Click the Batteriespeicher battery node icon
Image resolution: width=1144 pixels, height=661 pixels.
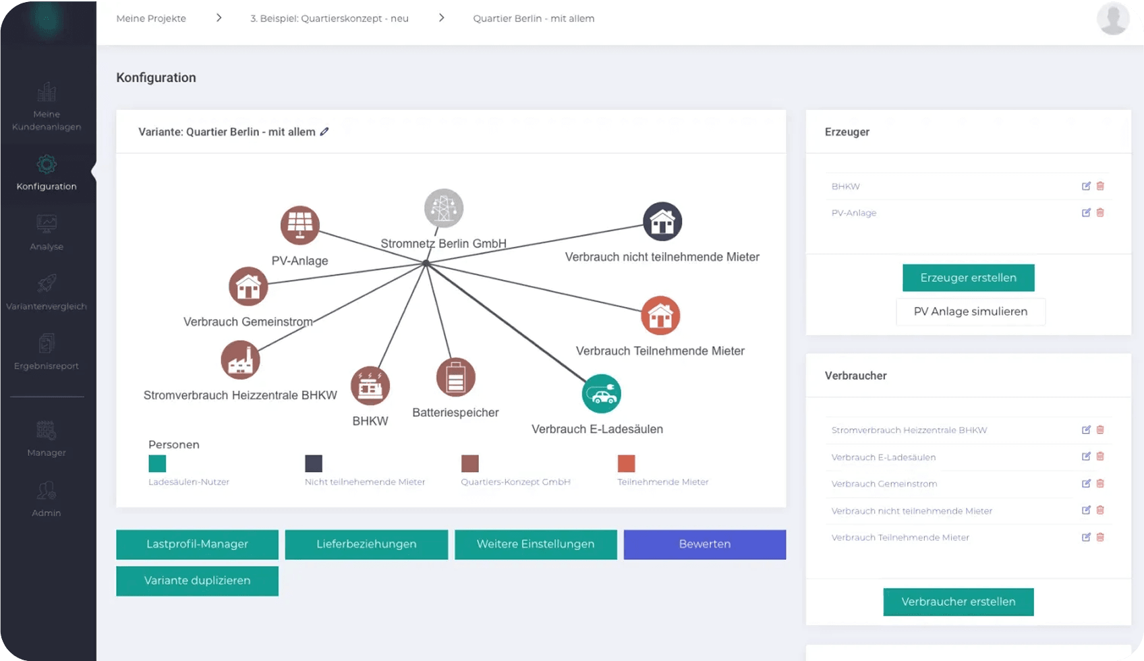point(455,377)
